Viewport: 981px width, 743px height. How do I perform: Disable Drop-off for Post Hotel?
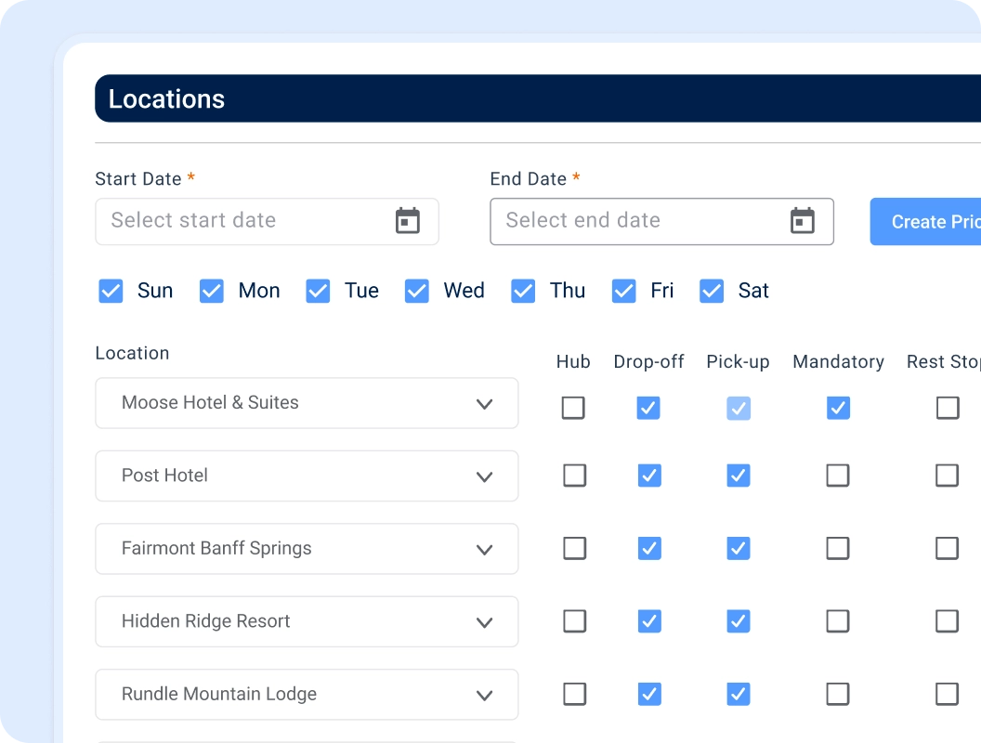[649, 476]
